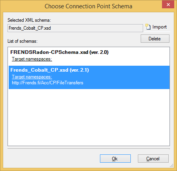Click the List of schemas label
Image resolution: width=177 pixels, height=171 pixels.
coord(23,41)
